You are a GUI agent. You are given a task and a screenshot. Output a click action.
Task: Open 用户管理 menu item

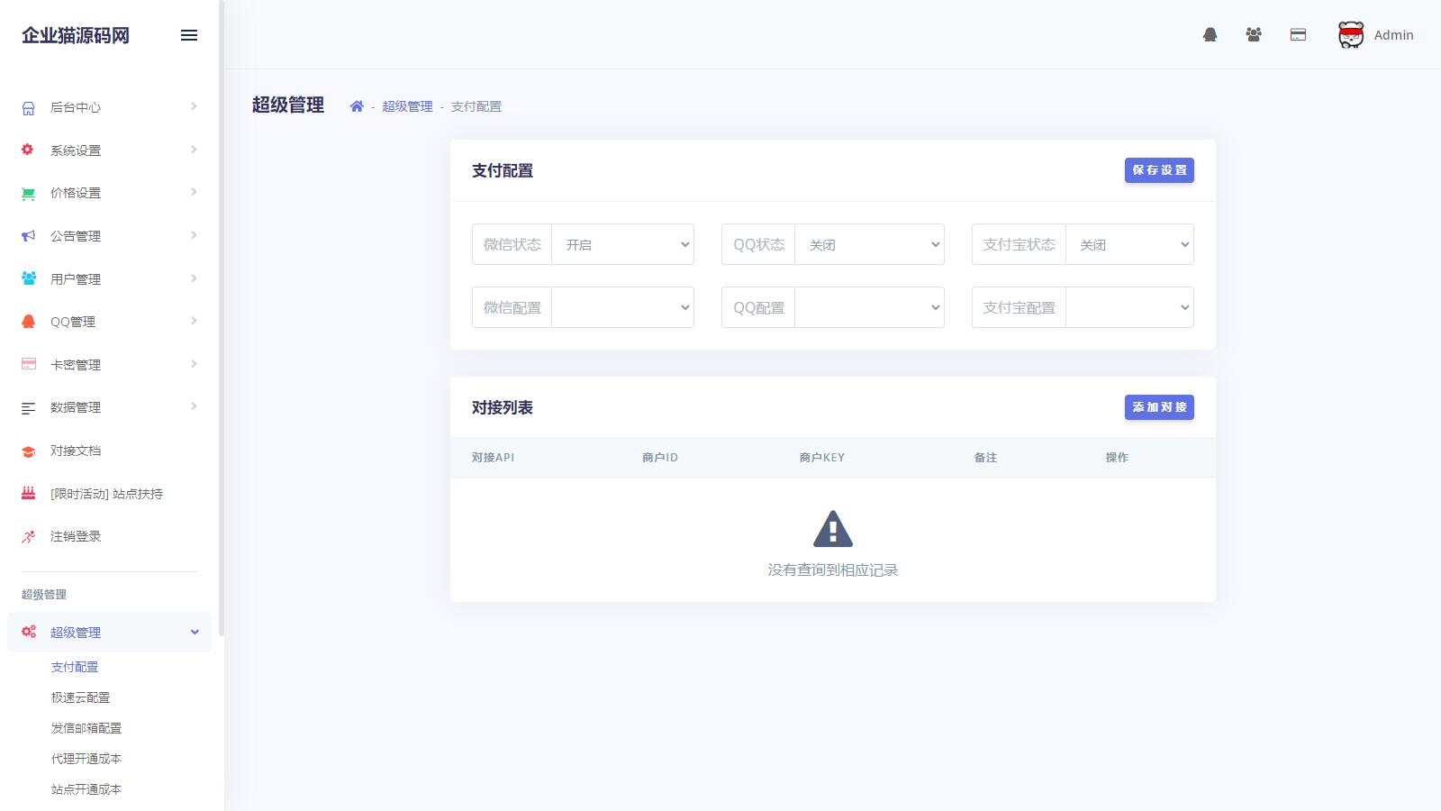(109, 279)
